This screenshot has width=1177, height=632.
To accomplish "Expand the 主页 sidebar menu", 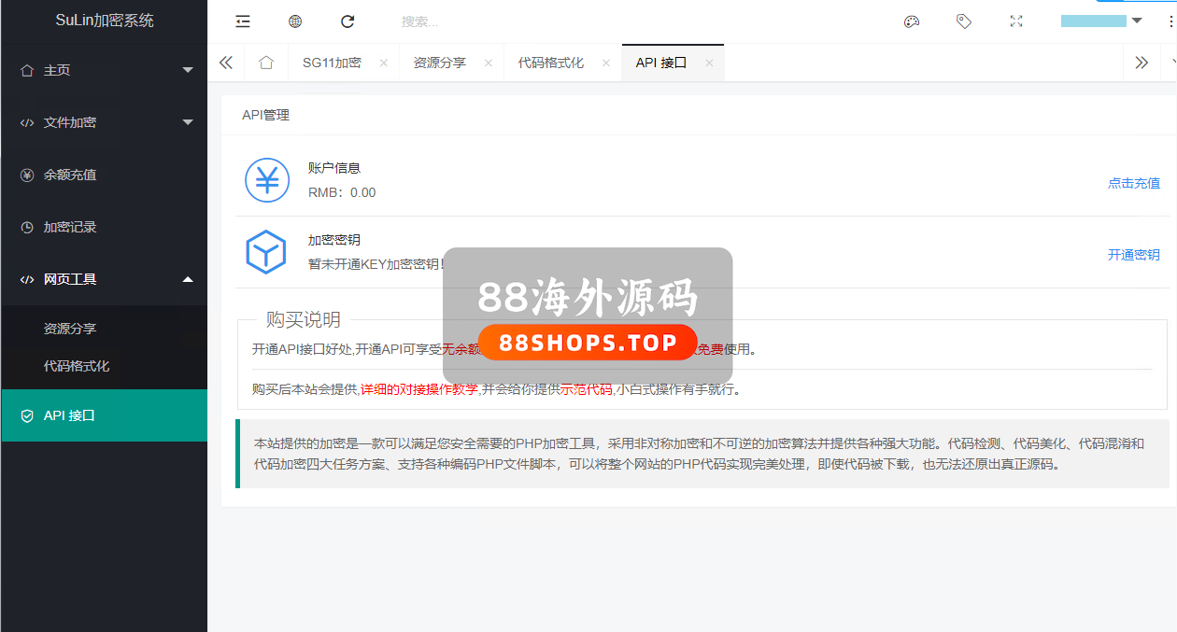I will point(103,70).
